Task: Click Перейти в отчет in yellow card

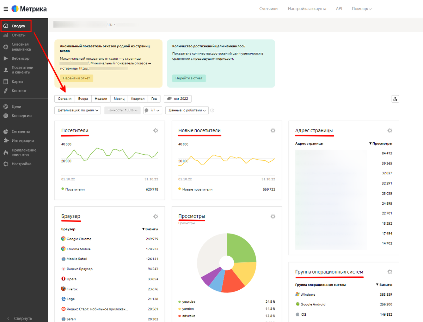Action: (76, 78)
